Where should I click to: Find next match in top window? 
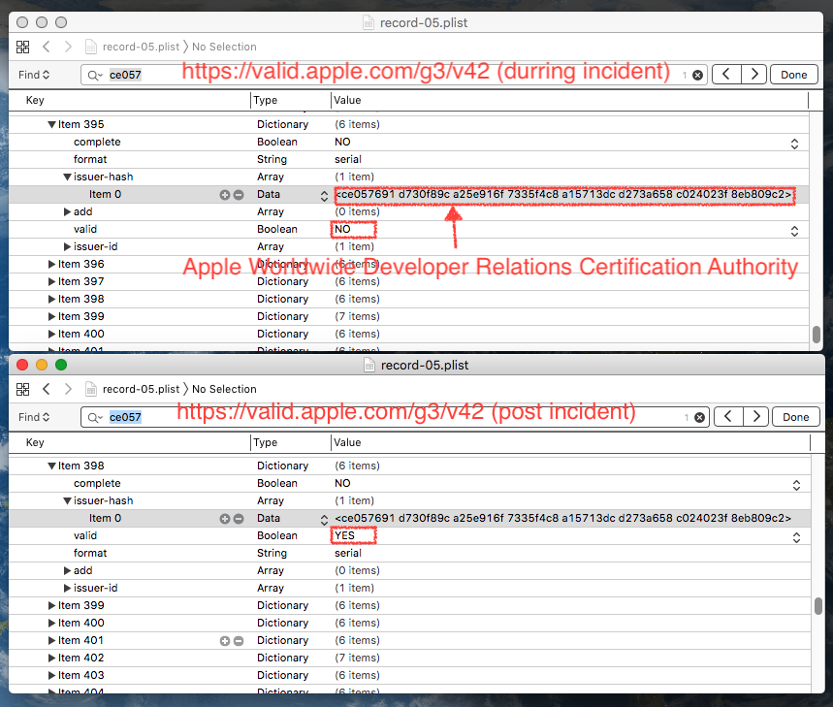(753, 75)
